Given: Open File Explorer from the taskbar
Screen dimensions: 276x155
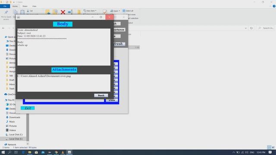Looking at the screenshot, I should coord(30,152).
